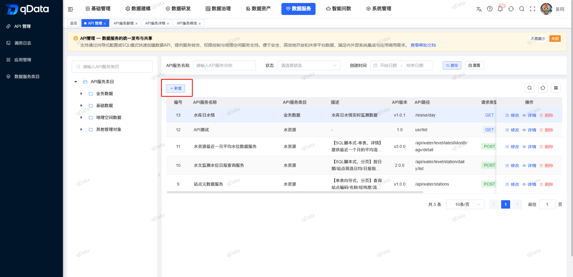View 详情 of 水文监测水位日报查询服务 row
The height and width of the screenshot is (277, 573).
[x=529, y=166]
